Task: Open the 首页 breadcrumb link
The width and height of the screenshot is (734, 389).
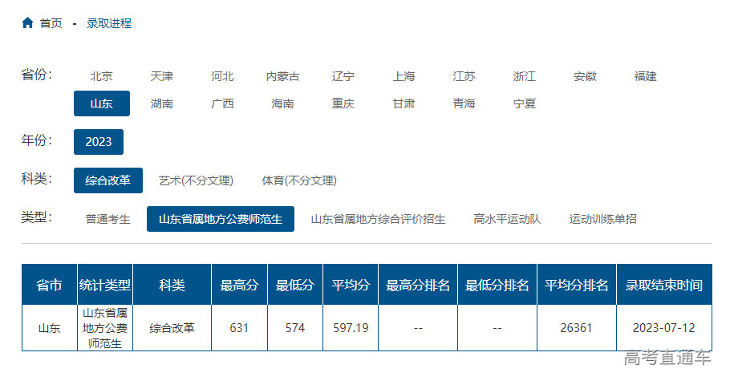Action: click(51, 23)
